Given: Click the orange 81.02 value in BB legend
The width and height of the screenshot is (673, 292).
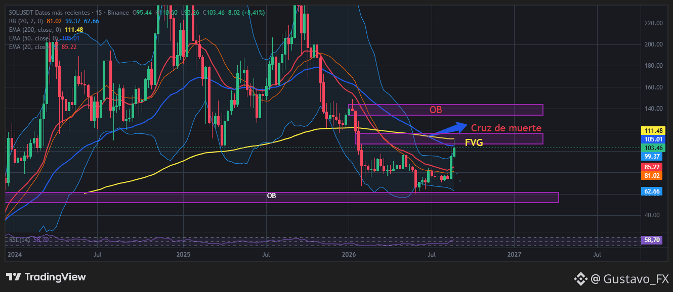Looking at the screenshot, I should pyautogui.click(x=54, y=21).
